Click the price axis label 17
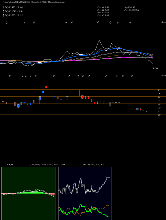The width and height of the screenshot is (166, 220). [x=159, y=90]
